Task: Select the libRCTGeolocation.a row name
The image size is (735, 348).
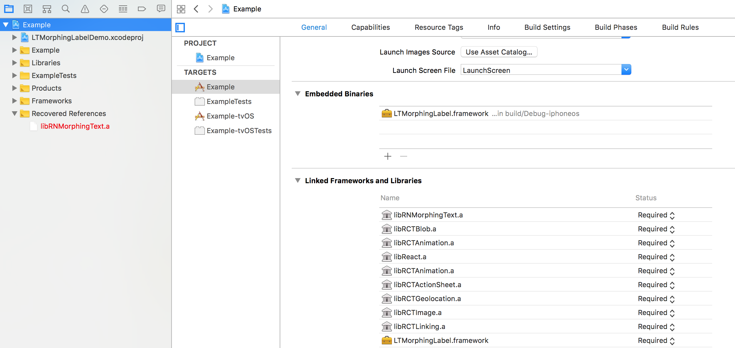Action: click(x=427, y=299)
